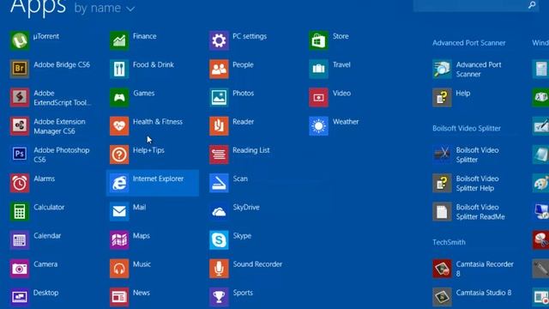Screen dimensions: 549x309
Task: Open the Mail app icon
Action: [119, 211]
